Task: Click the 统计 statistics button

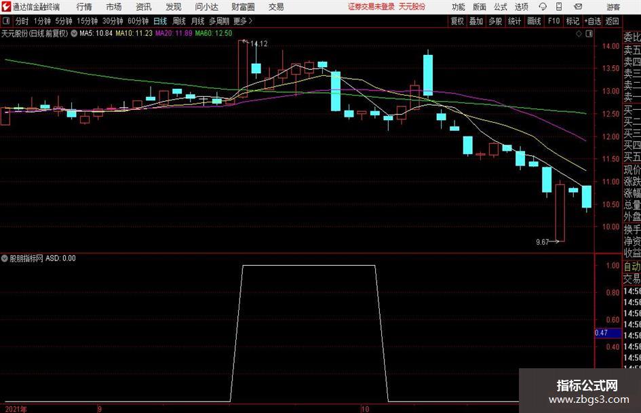Action: [514, 21]
